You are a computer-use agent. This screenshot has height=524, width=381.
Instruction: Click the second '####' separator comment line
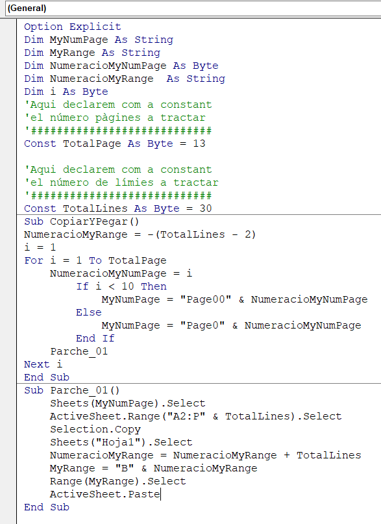pos(118,195)
